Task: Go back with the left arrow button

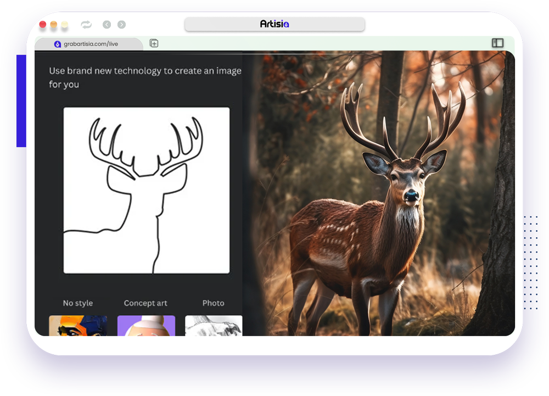Action: click(x=107, y=25)
